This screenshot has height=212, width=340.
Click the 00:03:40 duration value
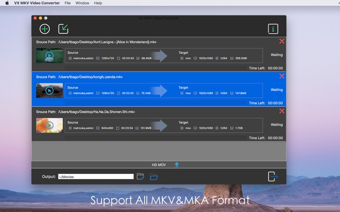128,58
